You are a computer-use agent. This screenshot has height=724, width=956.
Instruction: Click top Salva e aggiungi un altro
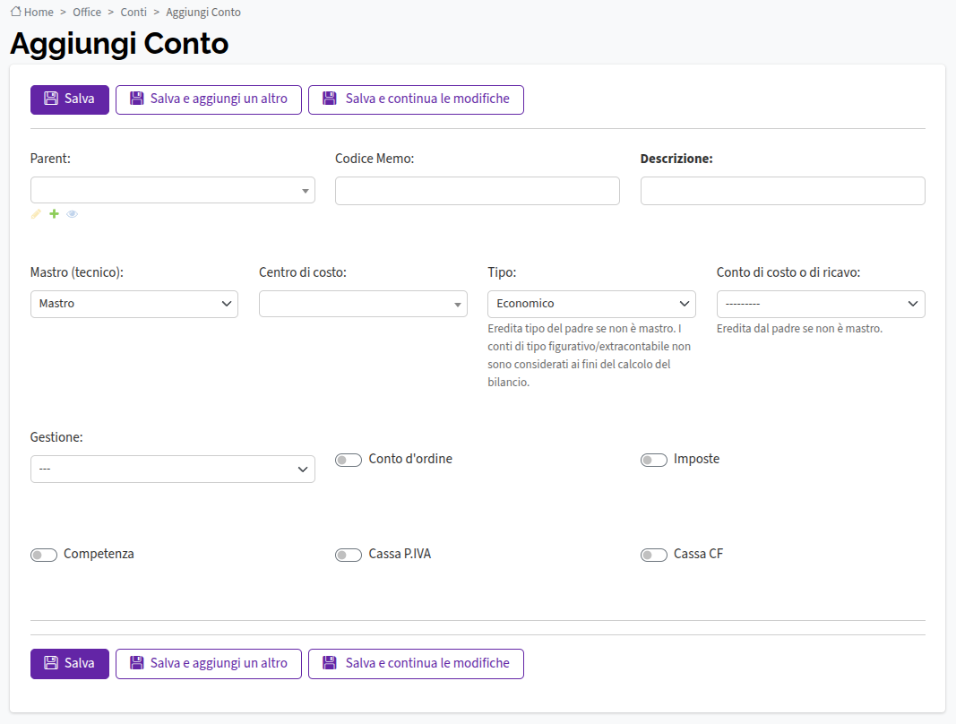tap(209, 99)
